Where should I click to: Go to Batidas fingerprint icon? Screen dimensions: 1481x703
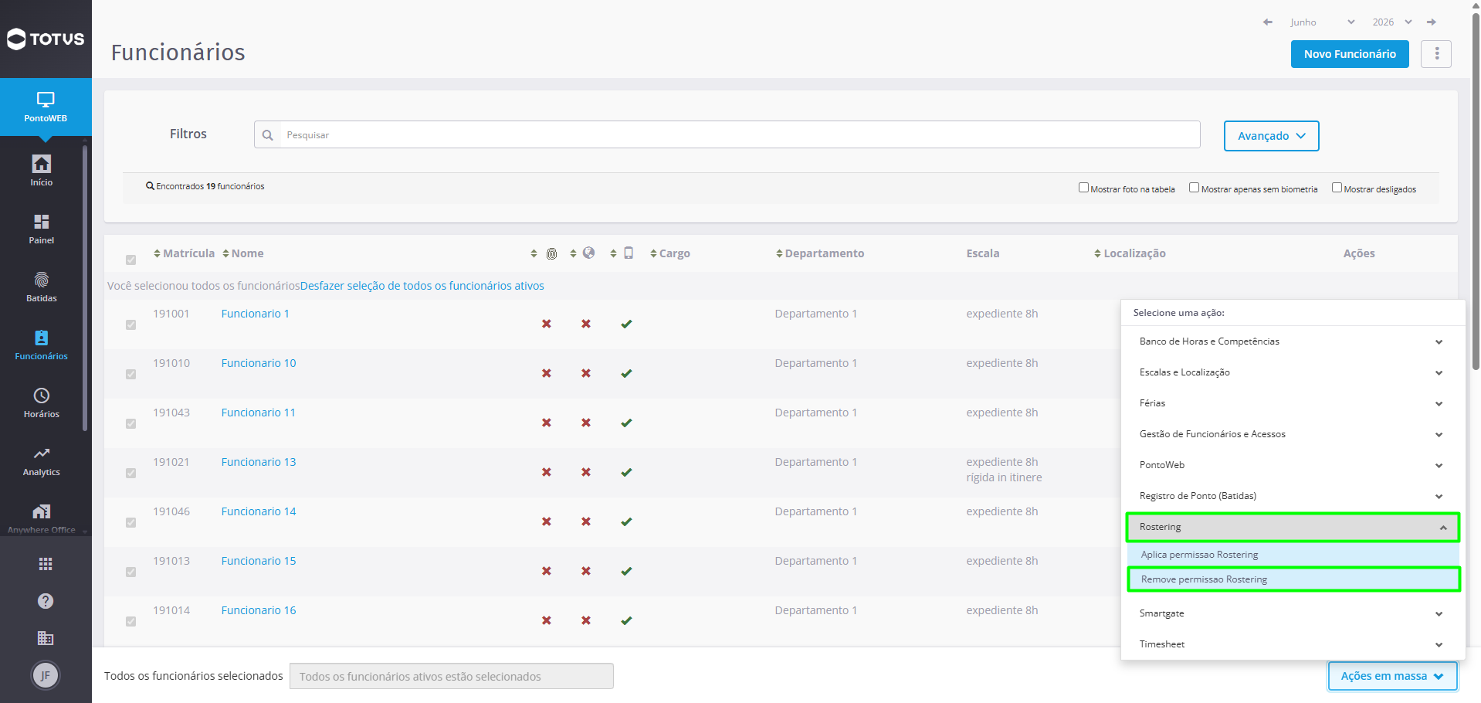[42, 280]
